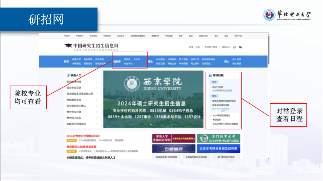Open the 专业库 link
The image size is (323, 181).
point(137,59)
